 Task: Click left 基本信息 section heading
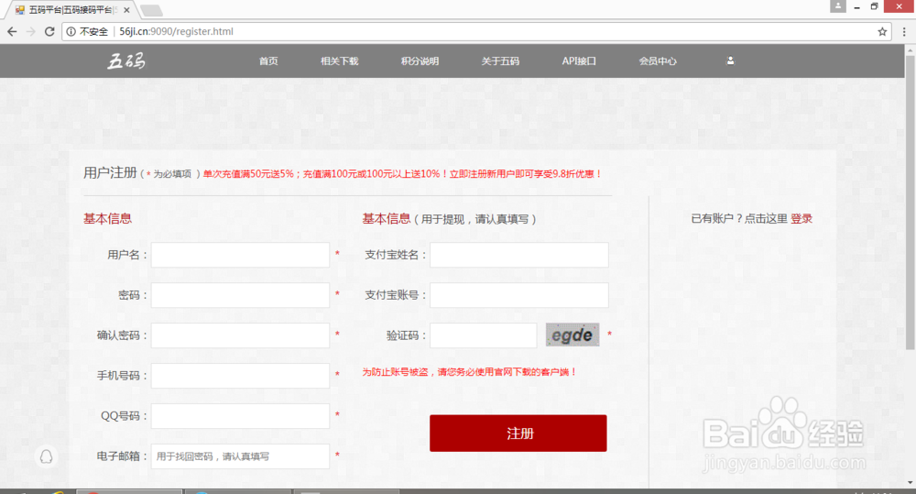click(x=107, y=219)
